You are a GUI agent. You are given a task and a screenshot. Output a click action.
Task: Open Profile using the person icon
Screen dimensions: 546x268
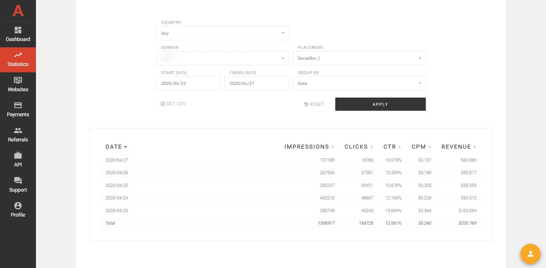[18, 210]
